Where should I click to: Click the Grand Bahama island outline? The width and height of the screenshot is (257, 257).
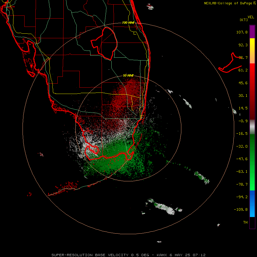click(x=230, y=63)
